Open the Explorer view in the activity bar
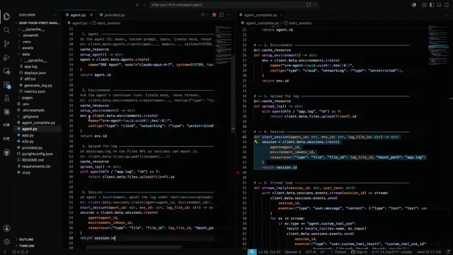Screen dimensions: 453x255 point(6,16)
